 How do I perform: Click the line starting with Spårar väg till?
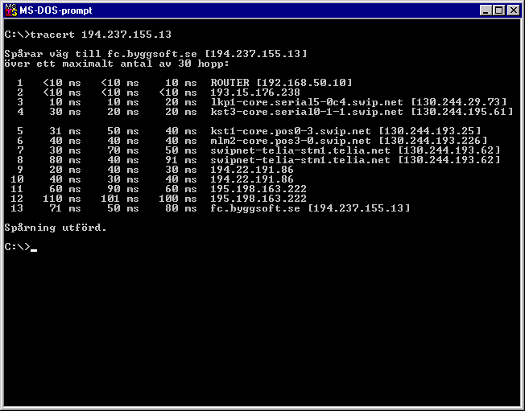tap(155, 54)
